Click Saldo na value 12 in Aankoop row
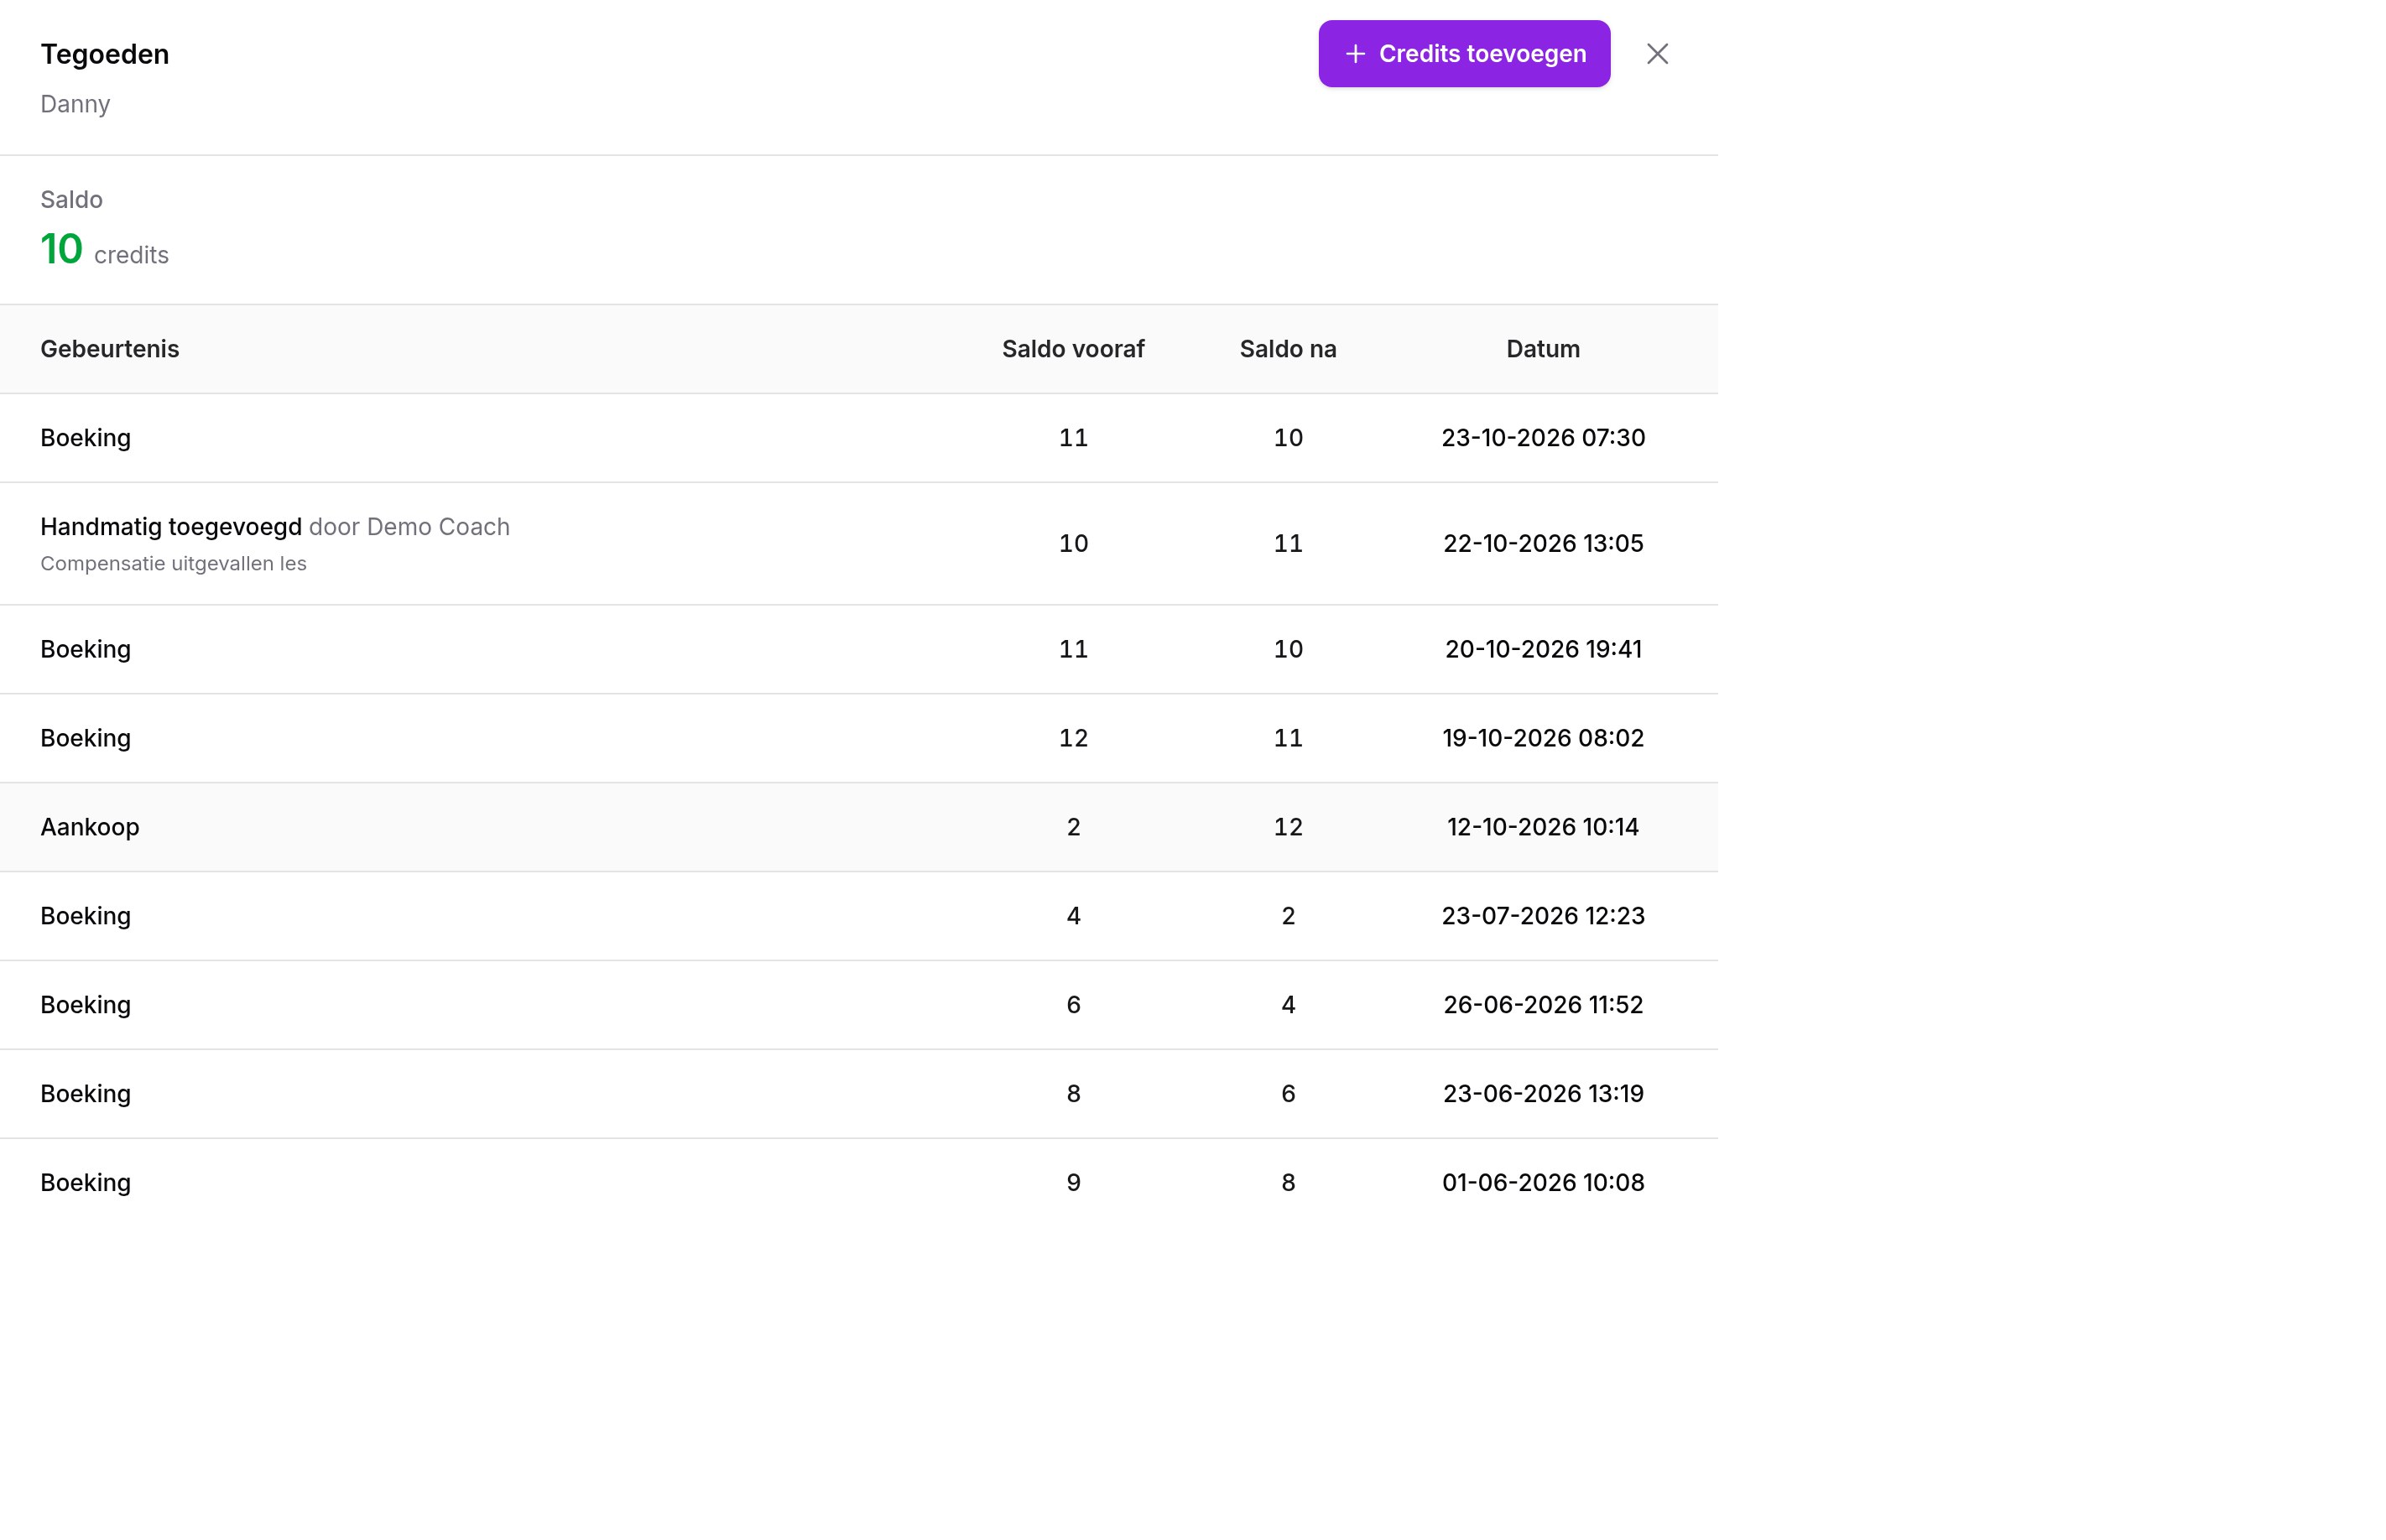This screenshot has width=2386, height=1540. [1288, 827]
